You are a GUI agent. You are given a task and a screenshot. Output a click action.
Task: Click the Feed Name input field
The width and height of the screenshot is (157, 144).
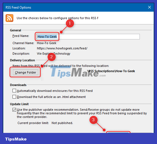click(x=88, y=37)
